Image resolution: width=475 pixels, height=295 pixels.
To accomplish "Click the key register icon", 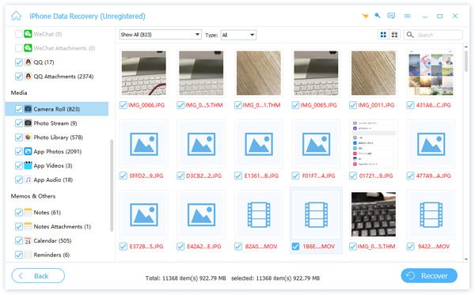I will [378, 16].
